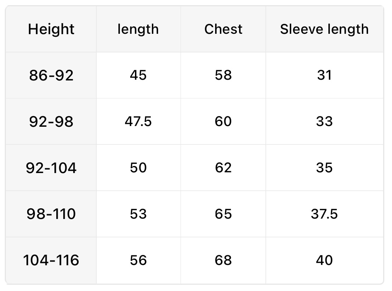Click the sleeve length value 37.5

tap(324, 214)
